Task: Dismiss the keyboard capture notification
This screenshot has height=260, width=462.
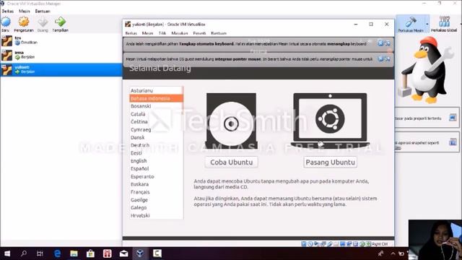Action: coord(380,43)
